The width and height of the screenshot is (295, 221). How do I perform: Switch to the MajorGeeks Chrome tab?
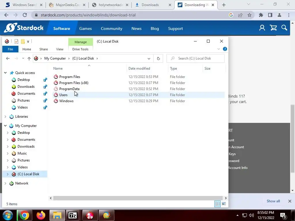pos(67,5)
